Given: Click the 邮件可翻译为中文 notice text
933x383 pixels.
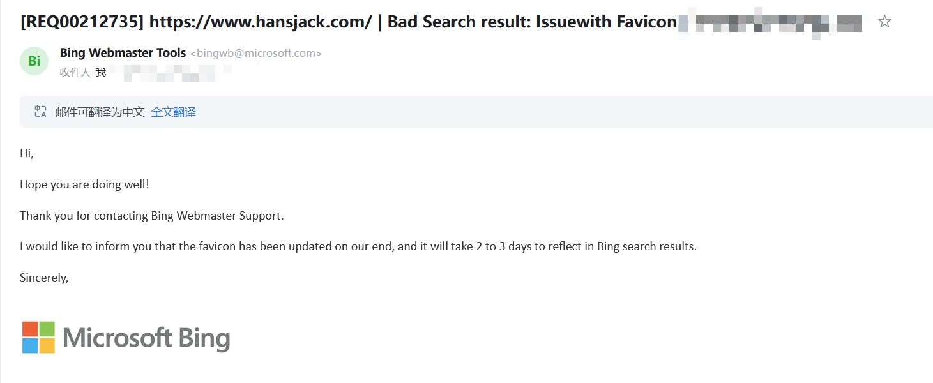Looking at the screenshot, I should pos(100,112).
